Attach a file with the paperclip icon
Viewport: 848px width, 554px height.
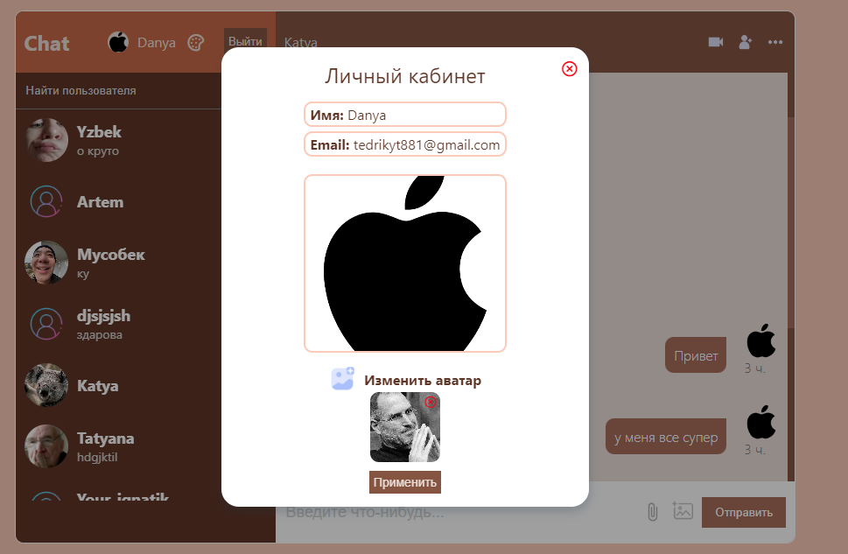(x=651, y=512)
